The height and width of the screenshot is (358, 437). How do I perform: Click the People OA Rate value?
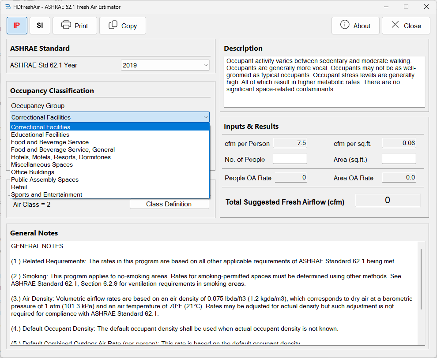point(291,178)
